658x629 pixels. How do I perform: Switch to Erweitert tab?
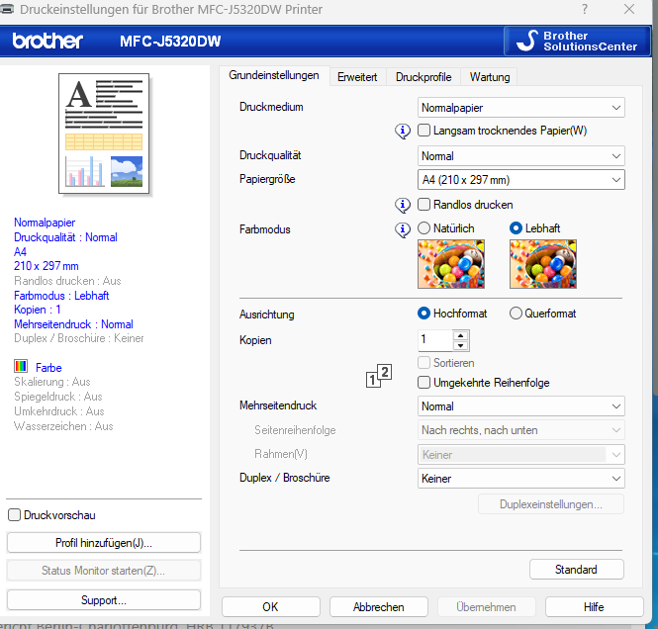pyautogui.click(x=357, y=77)
